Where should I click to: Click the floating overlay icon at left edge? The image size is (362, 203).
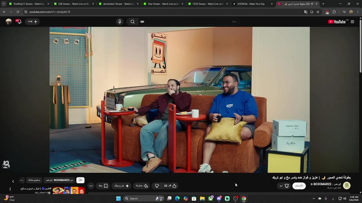6,164
